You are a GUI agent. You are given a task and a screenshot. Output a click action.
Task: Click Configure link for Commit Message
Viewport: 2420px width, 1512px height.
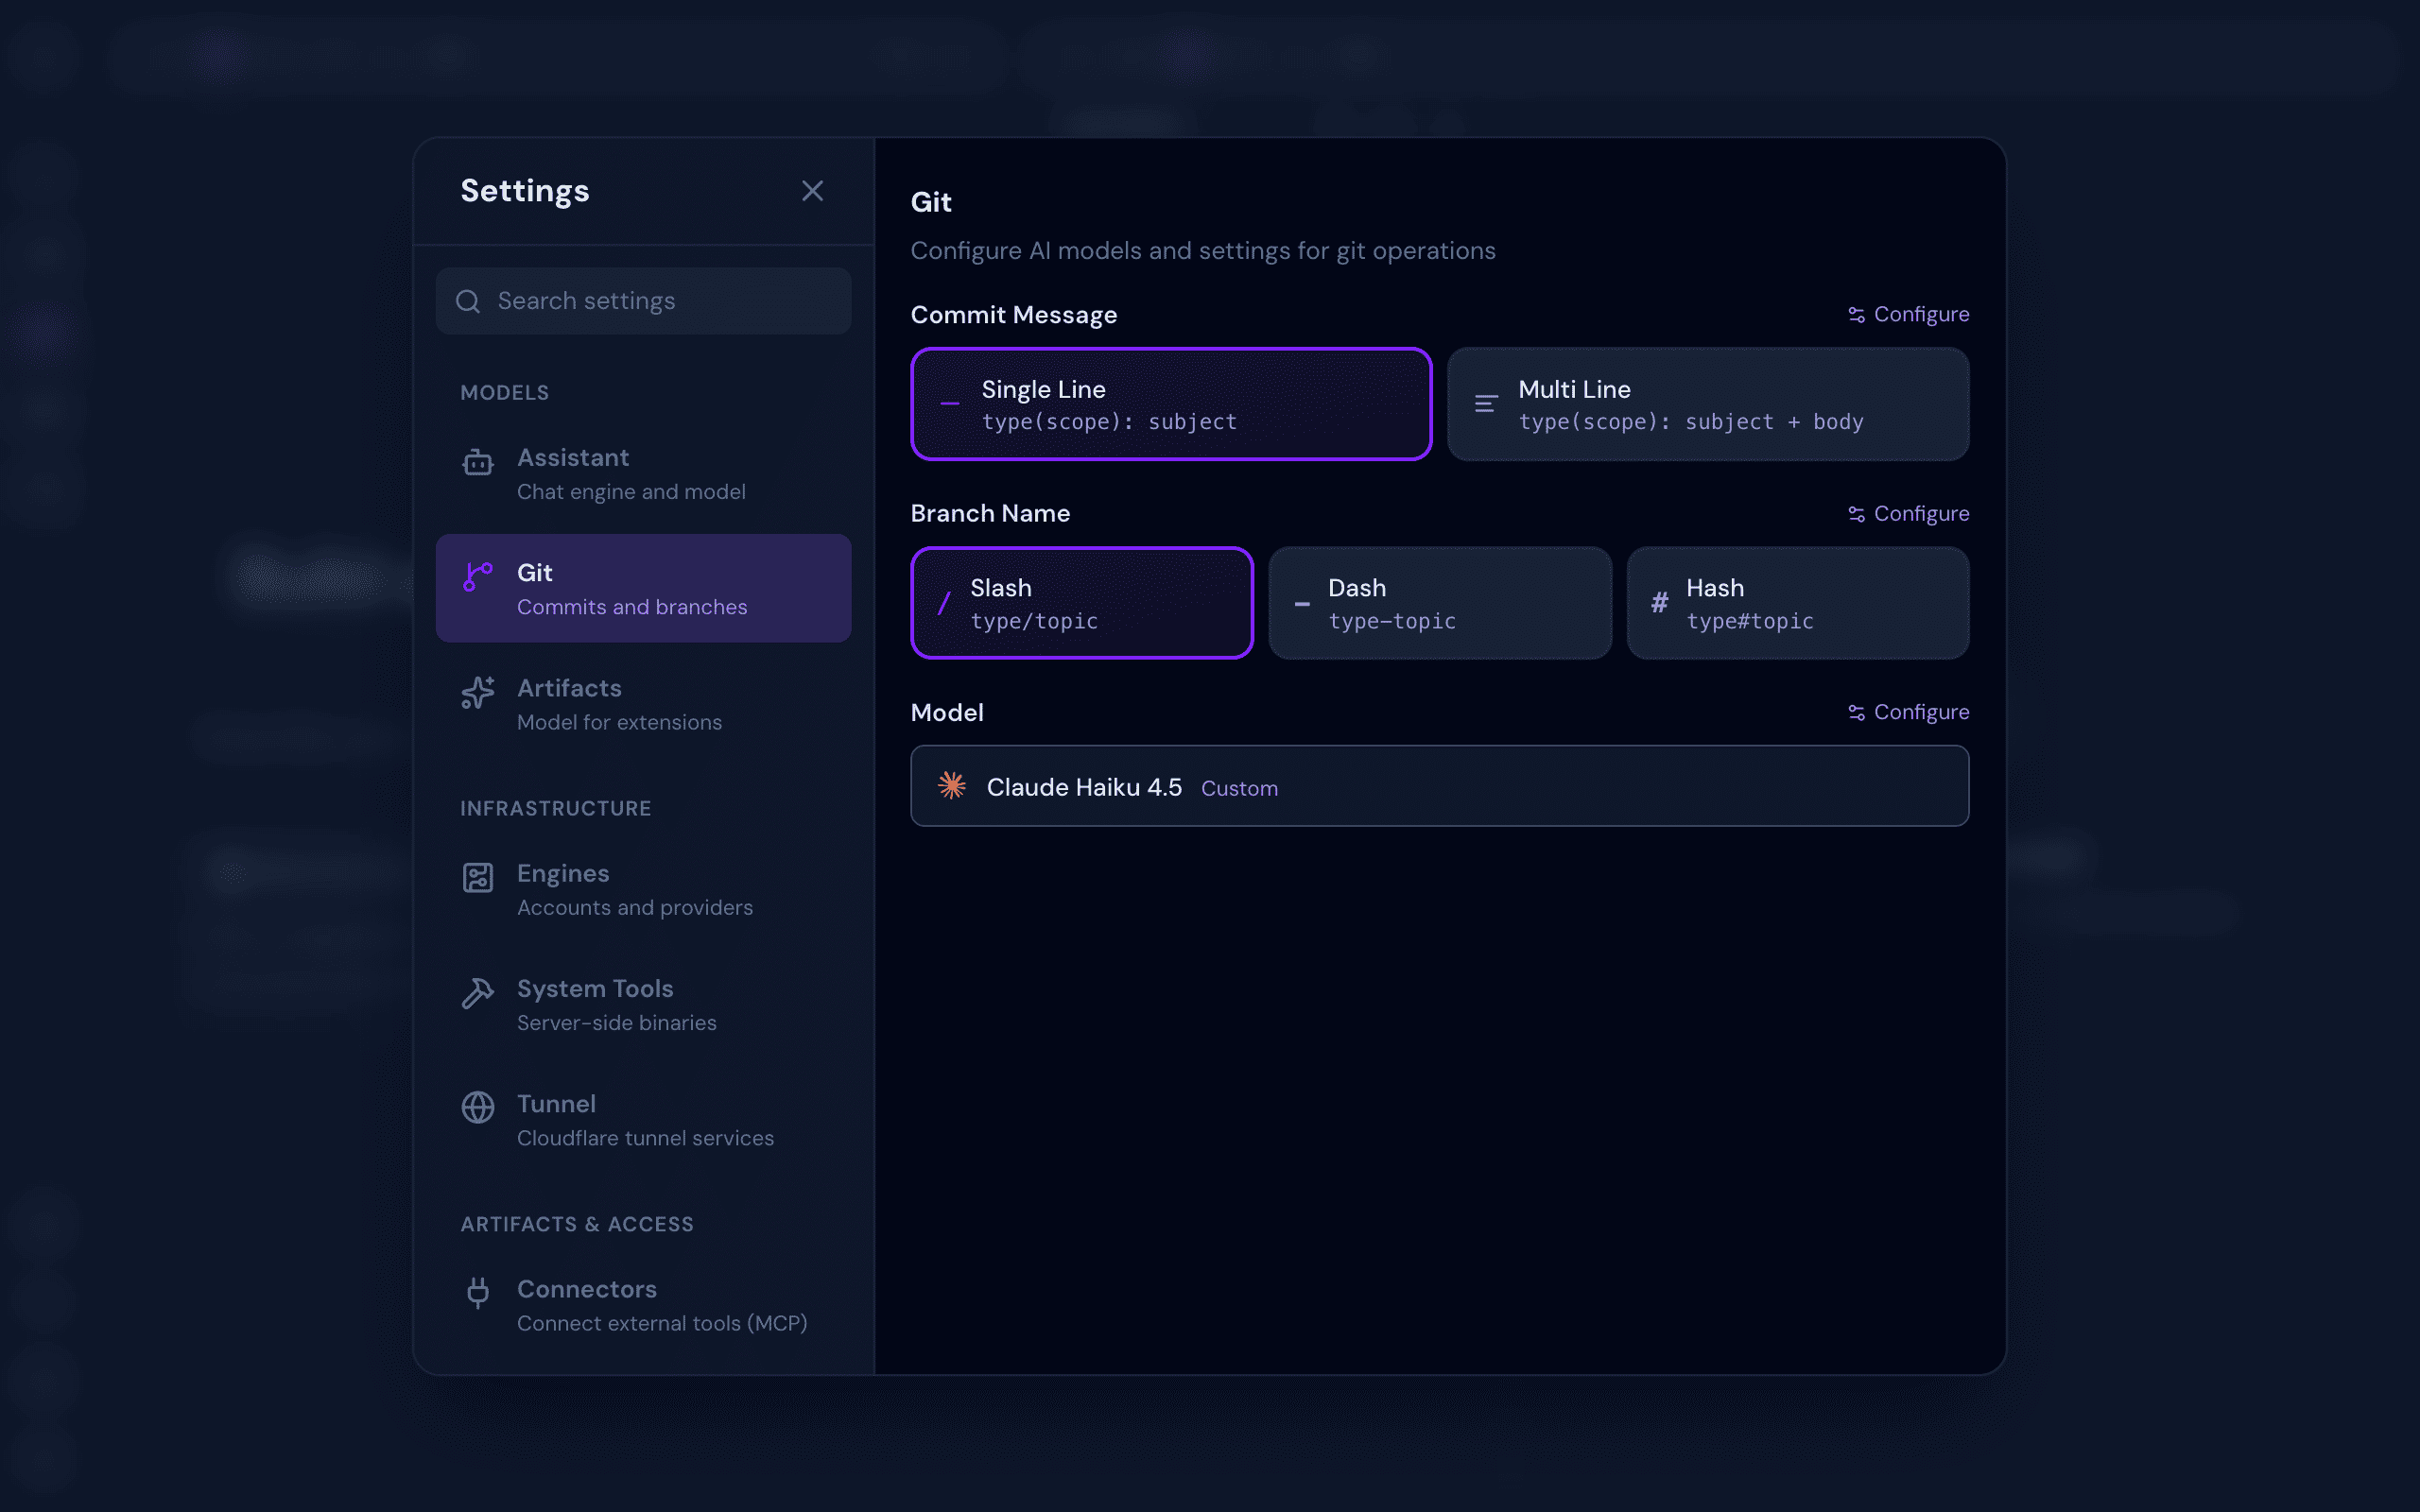point(1908,314)
